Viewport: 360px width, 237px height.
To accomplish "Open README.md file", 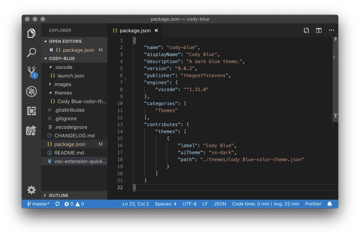I will pyautogui.click(x=74, y=153).
